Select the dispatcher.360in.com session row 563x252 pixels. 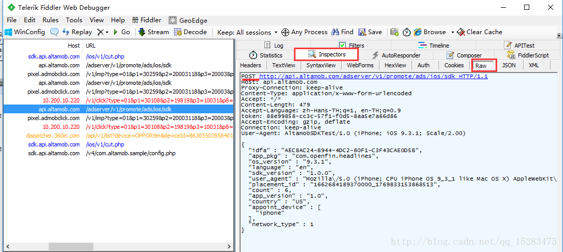pos(119,136)
